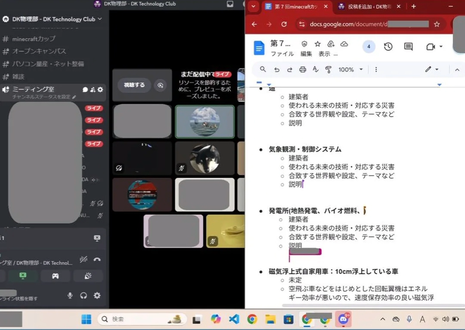
Task: Open the editing mode pencil dropdown
Action: [431, 70]
